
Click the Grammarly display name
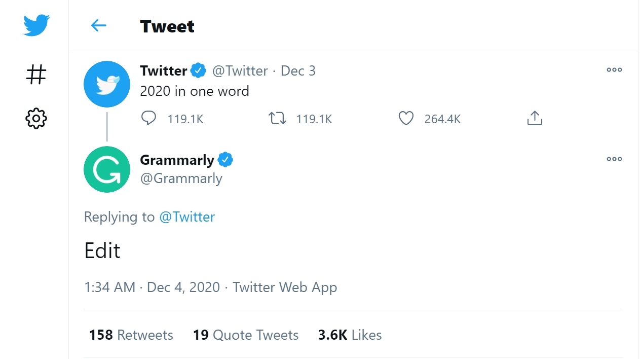point(177,160)
